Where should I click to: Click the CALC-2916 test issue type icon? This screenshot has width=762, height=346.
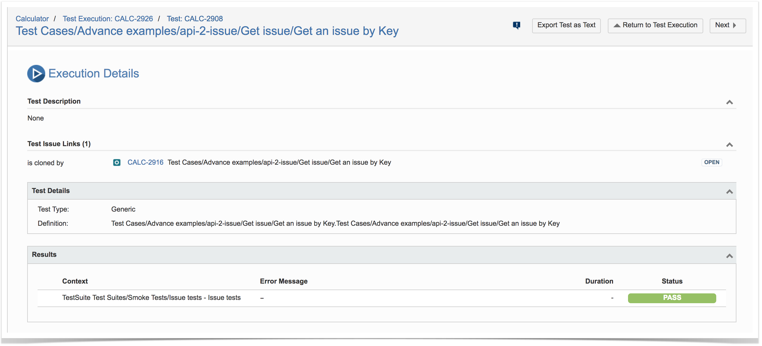[117, 162]
